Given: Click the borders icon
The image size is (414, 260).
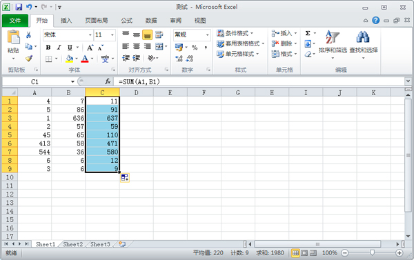Looking at the screenshot, I should point(48,59).
